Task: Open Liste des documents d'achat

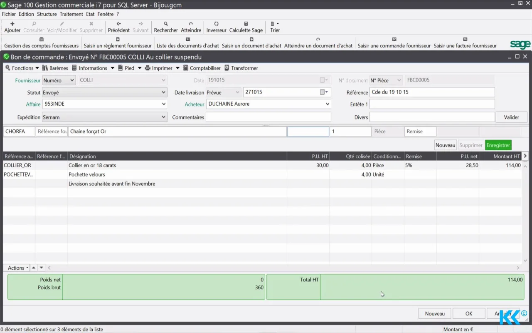Action: click(187, 43)
